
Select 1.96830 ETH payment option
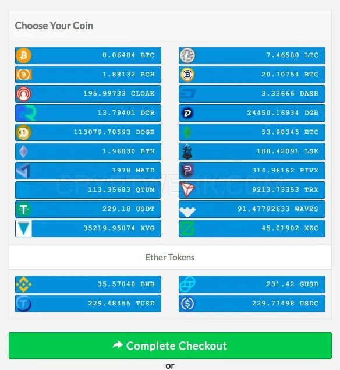click(88, 151)
